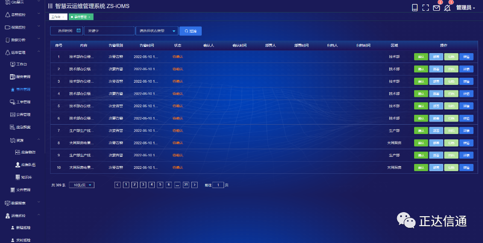Image resolution: width=483 pixels, height=243 pixels.
Task: Open the 10条/页 page size dropdown
Action: pos(82,185)
